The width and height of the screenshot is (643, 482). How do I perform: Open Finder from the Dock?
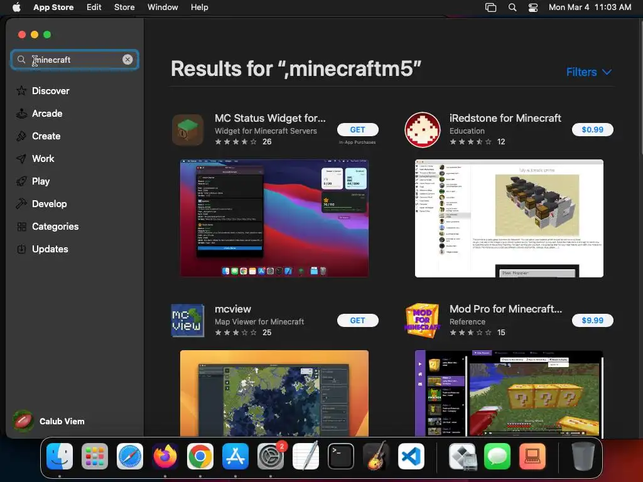60,456
